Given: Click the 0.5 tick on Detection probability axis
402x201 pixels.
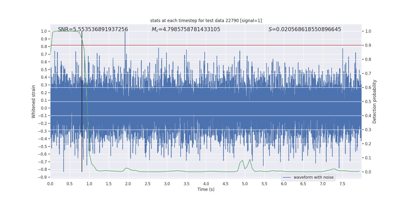Looking at the screenshot, I should point(368,102).
